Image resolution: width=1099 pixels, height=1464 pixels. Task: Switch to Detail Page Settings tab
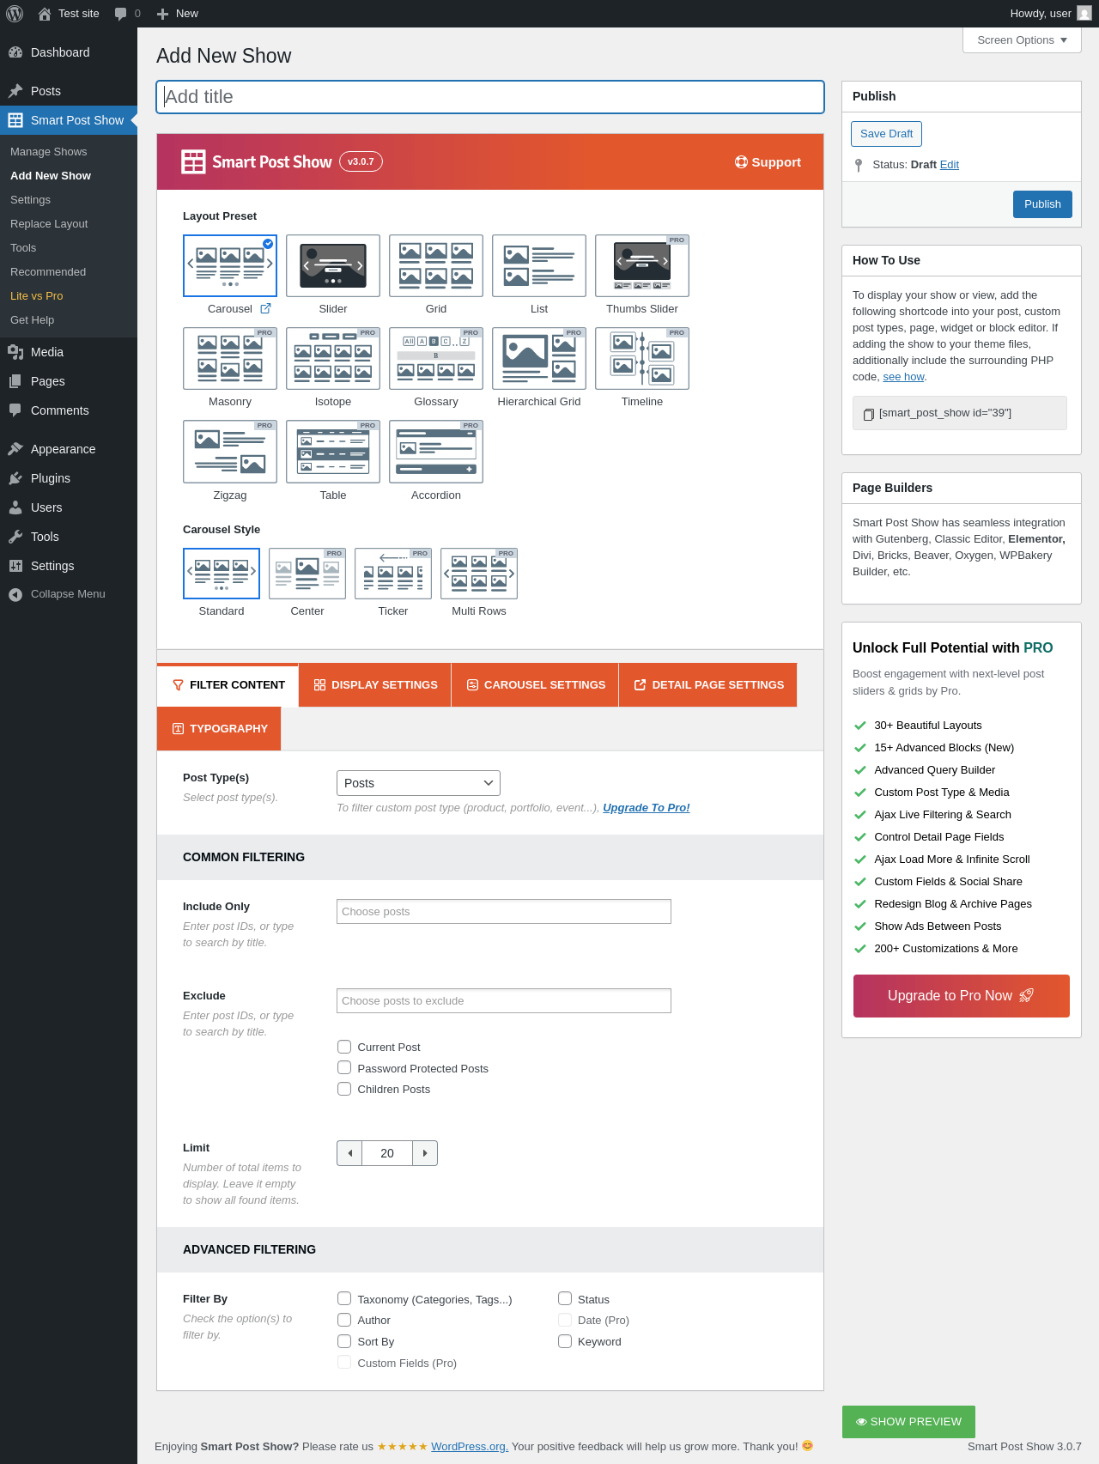pyautogui.click(x=708, y=684)
